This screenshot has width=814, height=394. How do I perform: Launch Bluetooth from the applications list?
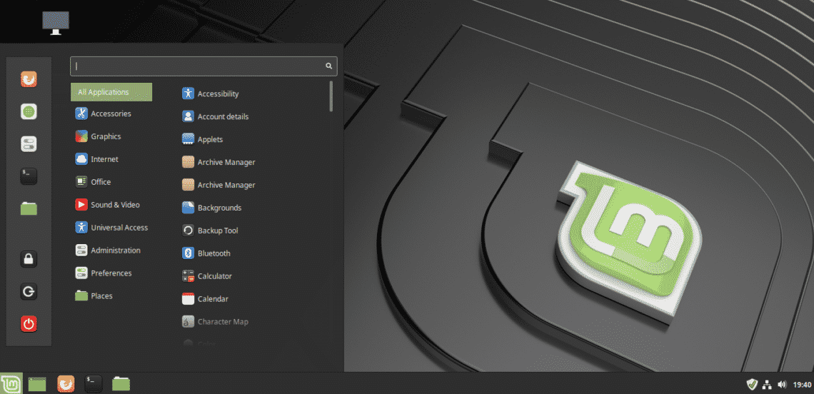(x=213, y=253)
